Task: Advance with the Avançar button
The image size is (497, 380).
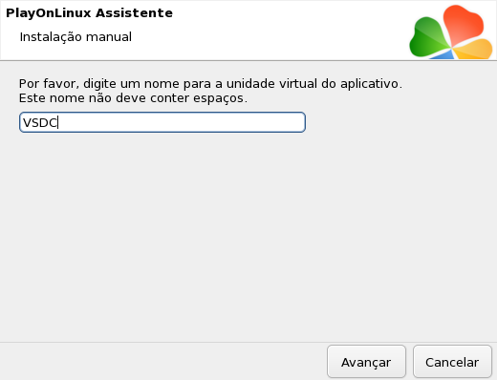Action: 366,362
